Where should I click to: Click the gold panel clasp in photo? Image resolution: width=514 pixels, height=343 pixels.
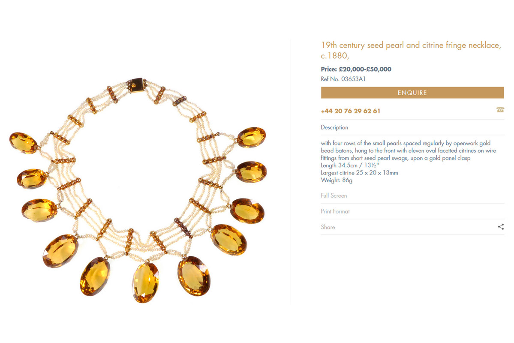coord(136,85)
